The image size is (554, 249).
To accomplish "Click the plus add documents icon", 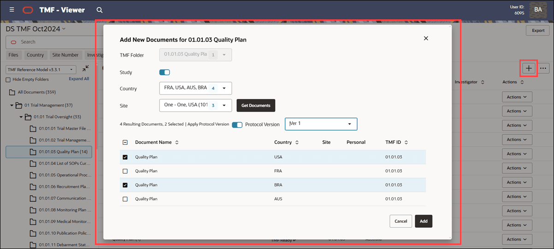I will click(529, 68).
